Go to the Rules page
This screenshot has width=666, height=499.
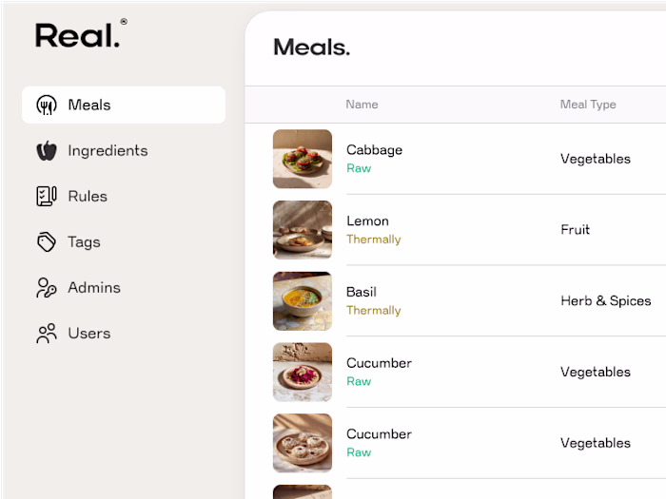coord(88,197)
